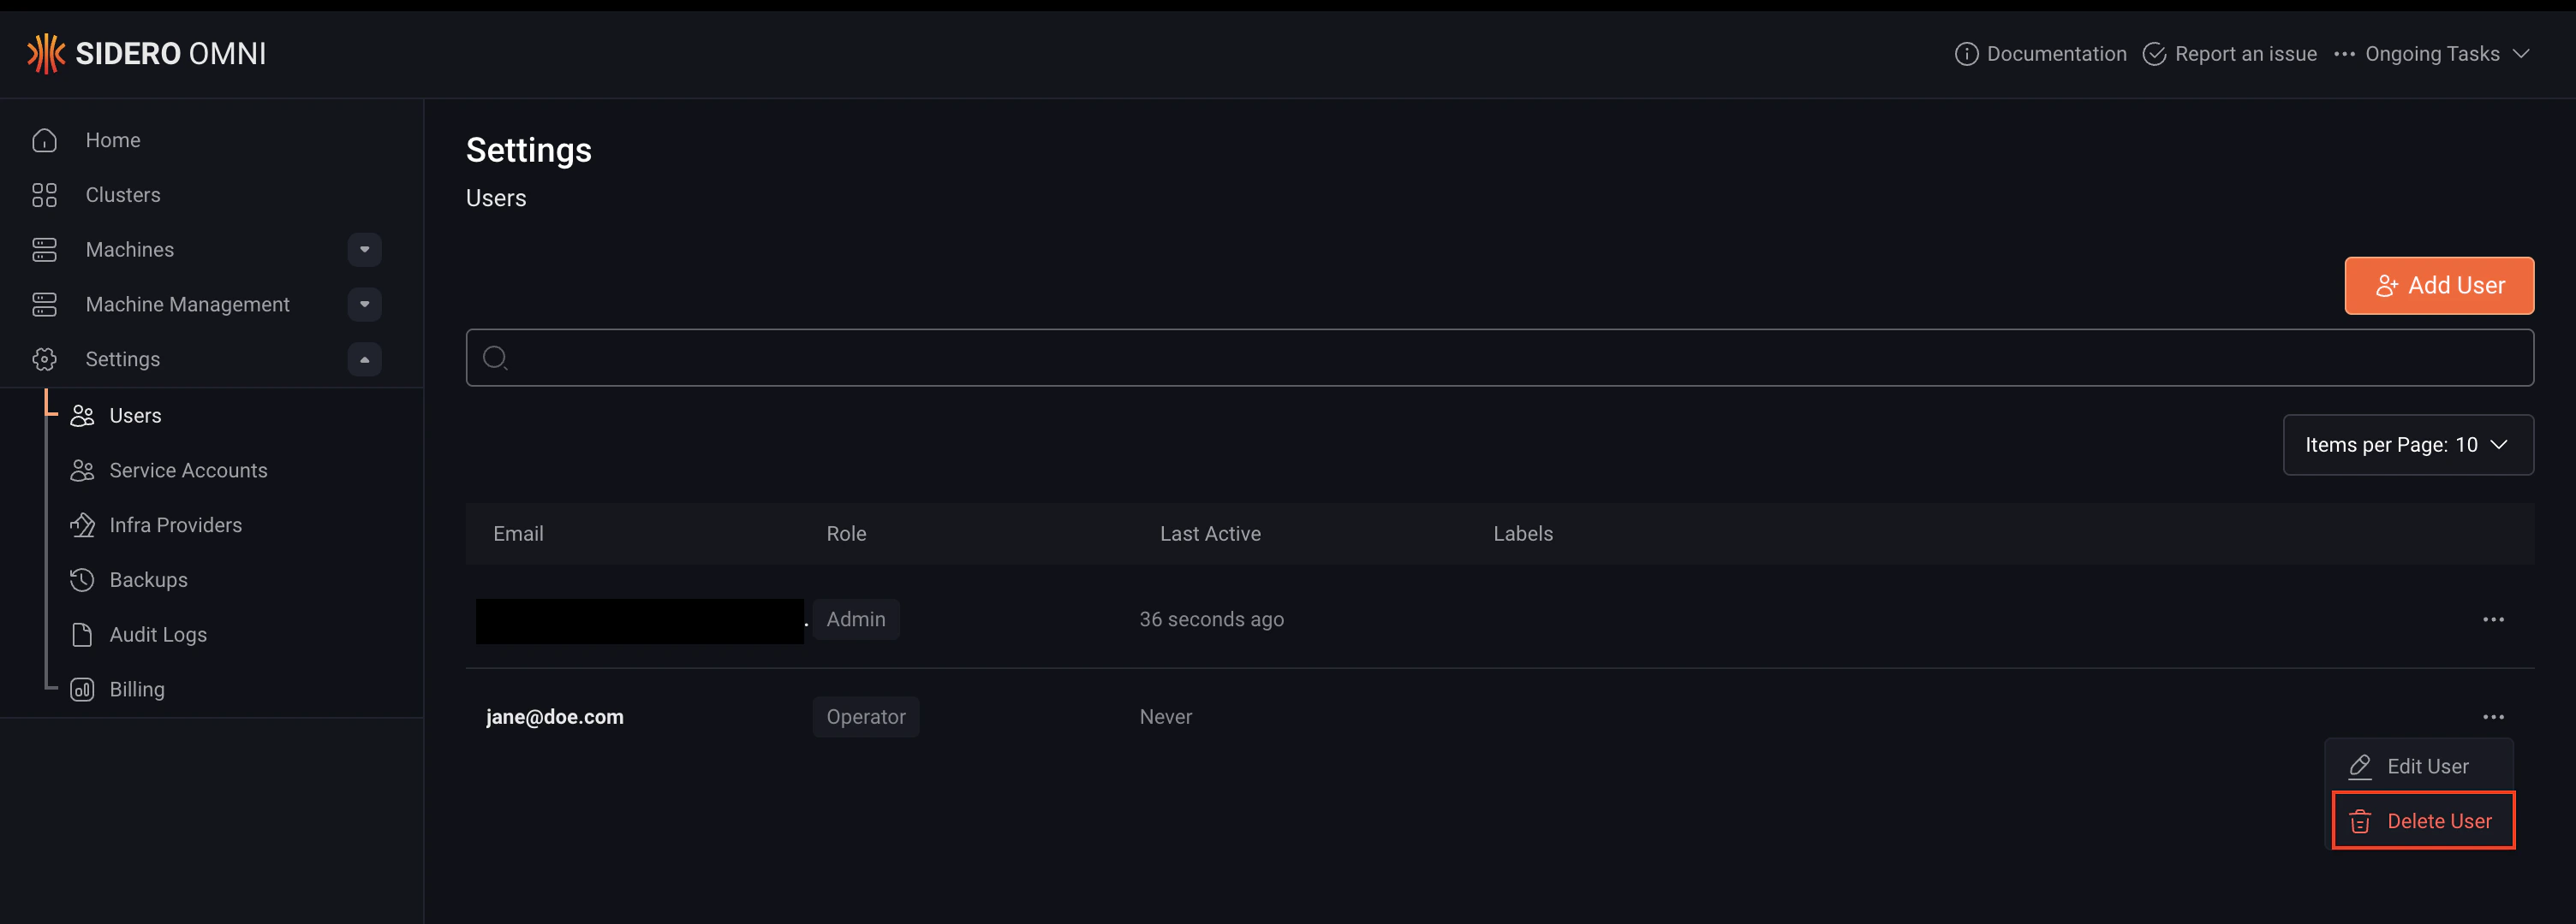Click the Last Active column header

(x=1210, y=535)
